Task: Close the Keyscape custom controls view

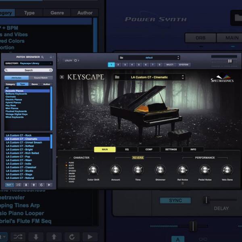Action: [x=62, y=77]
